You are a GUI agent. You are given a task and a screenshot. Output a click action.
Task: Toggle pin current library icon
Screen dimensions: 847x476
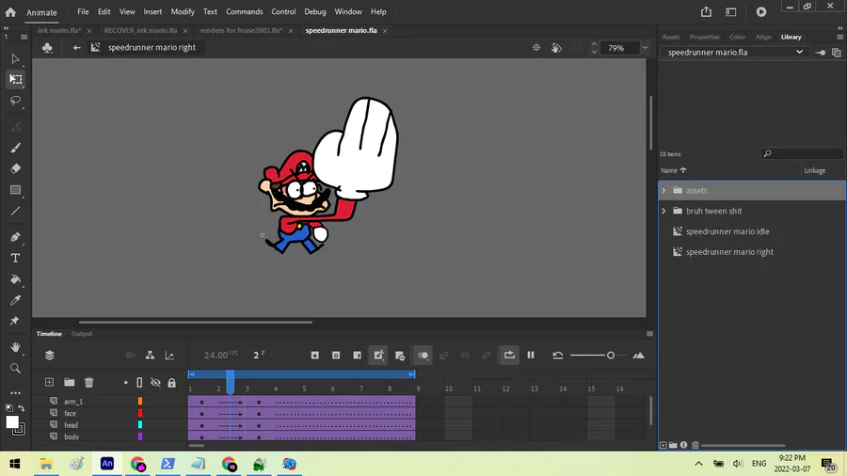(x=820, y=53)
